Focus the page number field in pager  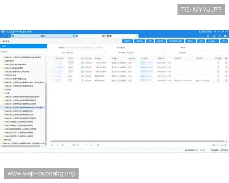(69, 145)
